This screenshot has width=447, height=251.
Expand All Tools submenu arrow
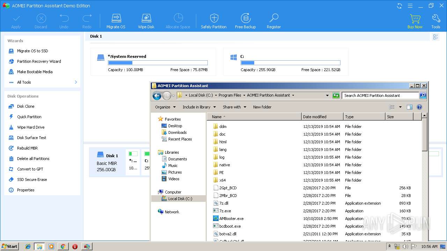point(76,82)
